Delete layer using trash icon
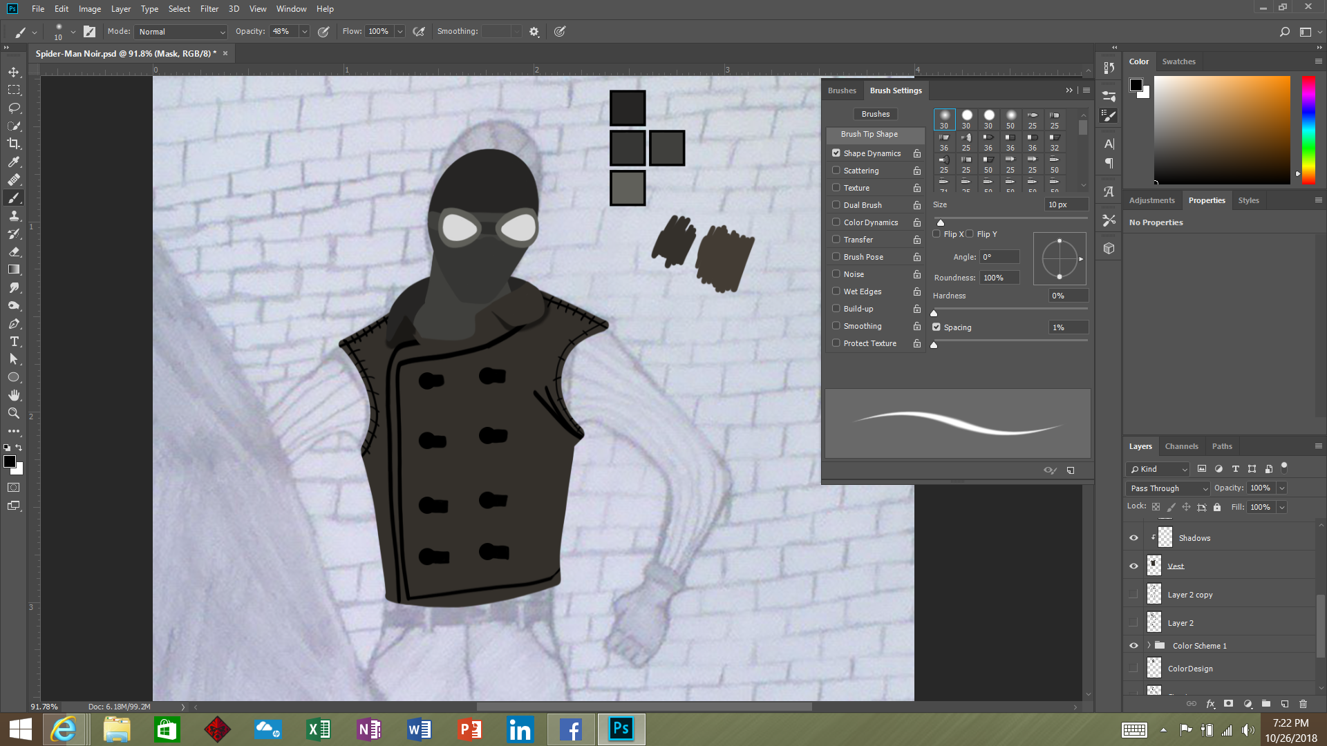1327x746 pixels. 1303,704
